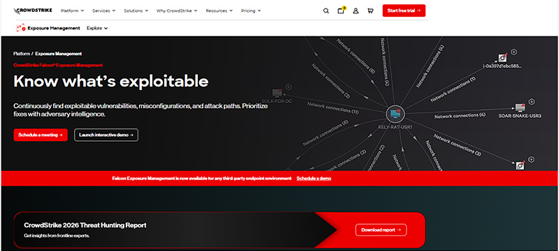Image resolution: width=559 pixels, height=251 pixels.
Task: Click the Network connections (11) edge label
Action: click(333, 108)
